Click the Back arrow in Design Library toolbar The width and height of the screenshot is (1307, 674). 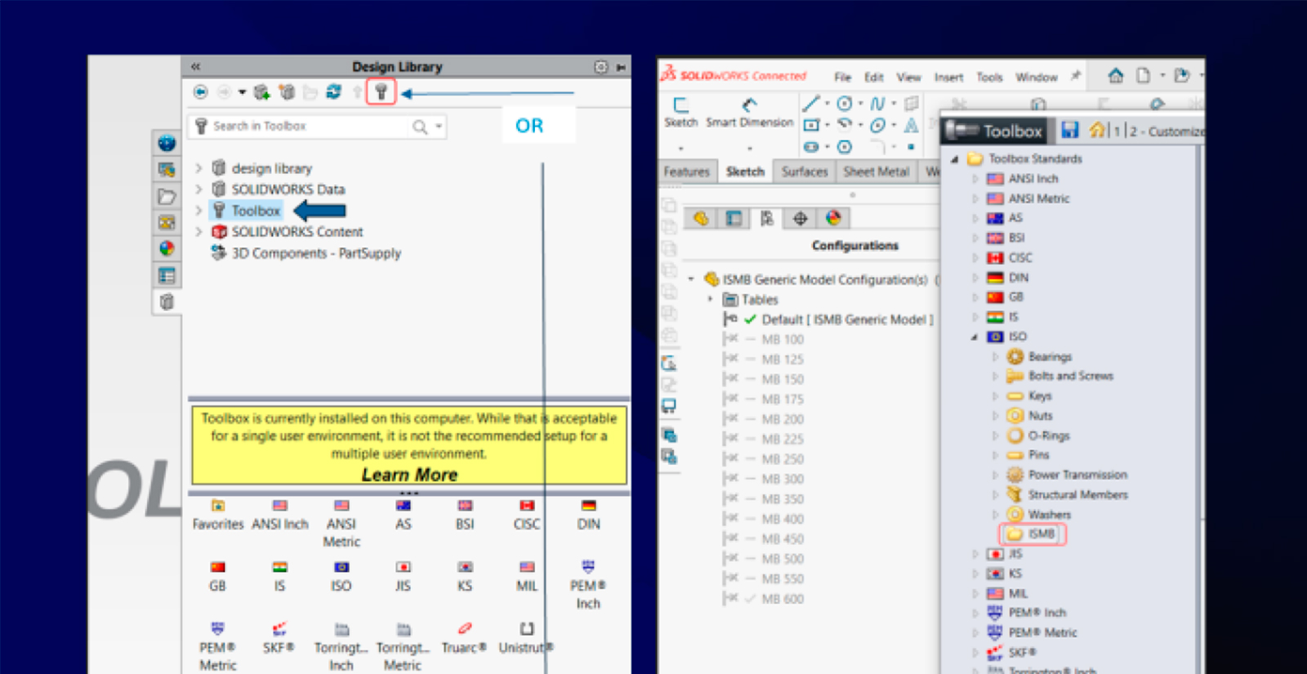click(200, 92)
